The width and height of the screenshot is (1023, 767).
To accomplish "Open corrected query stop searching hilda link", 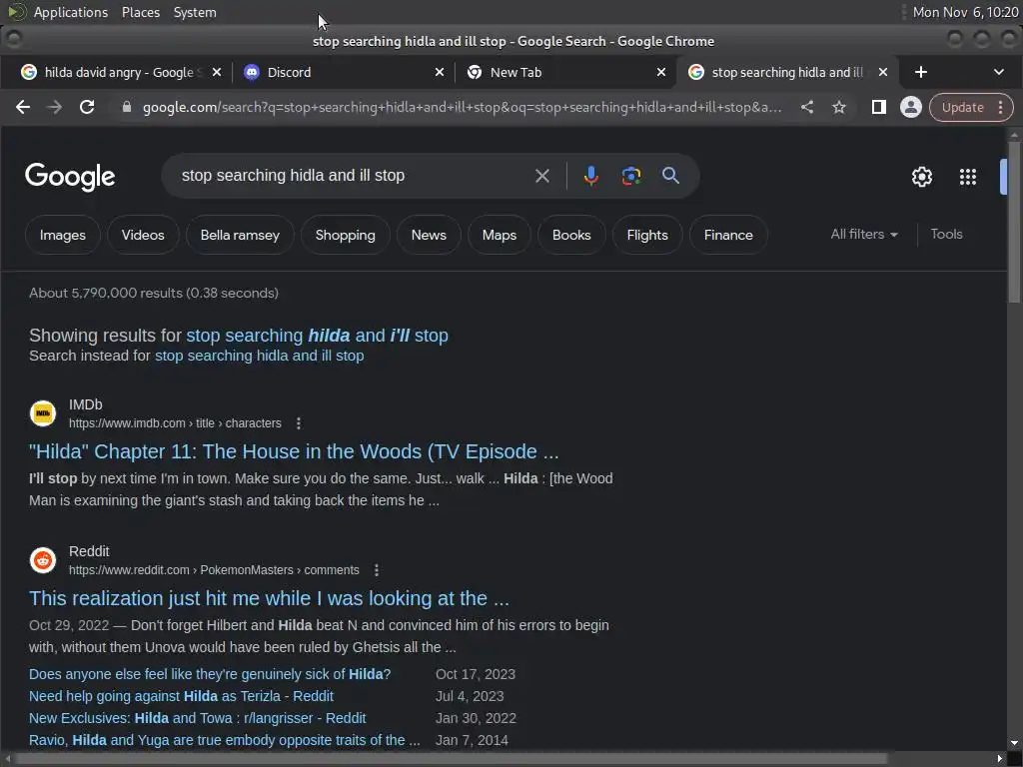I will (317, 336).
